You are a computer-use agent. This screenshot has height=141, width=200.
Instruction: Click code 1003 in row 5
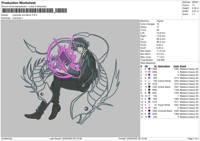click(176, 81)
